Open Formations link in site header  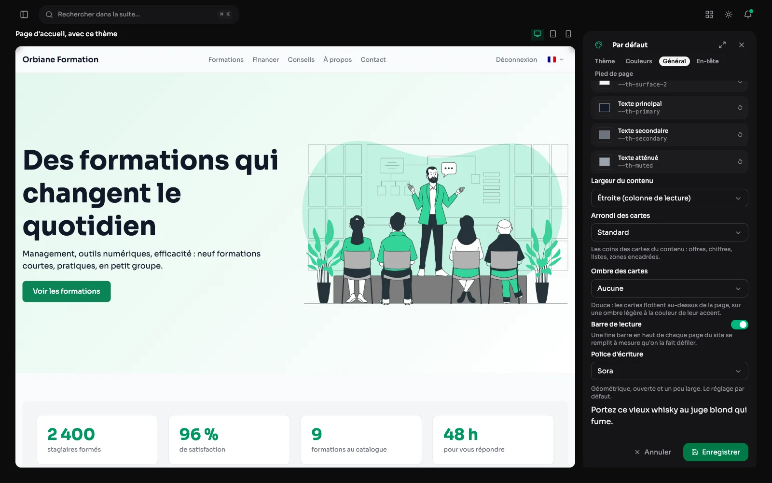tap(226, 59)
